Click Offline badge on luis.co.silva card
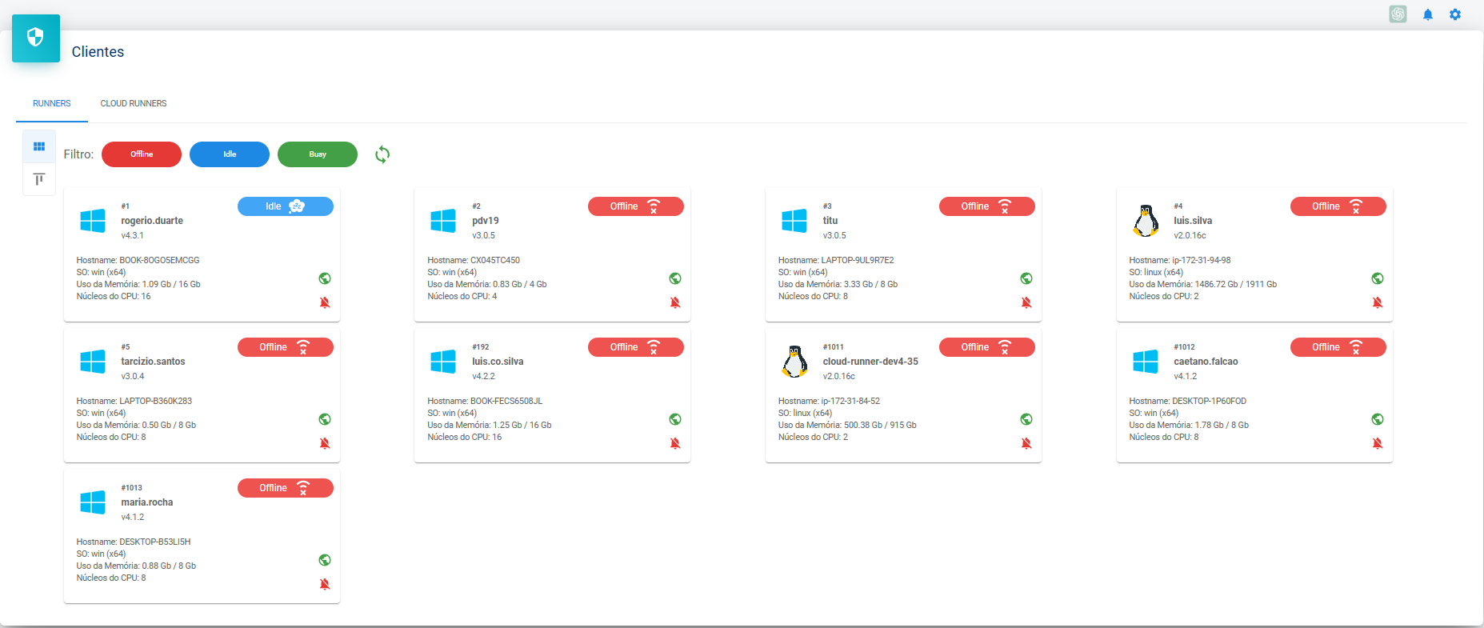Screen dimensions: 1484x628 click(636, 347)
